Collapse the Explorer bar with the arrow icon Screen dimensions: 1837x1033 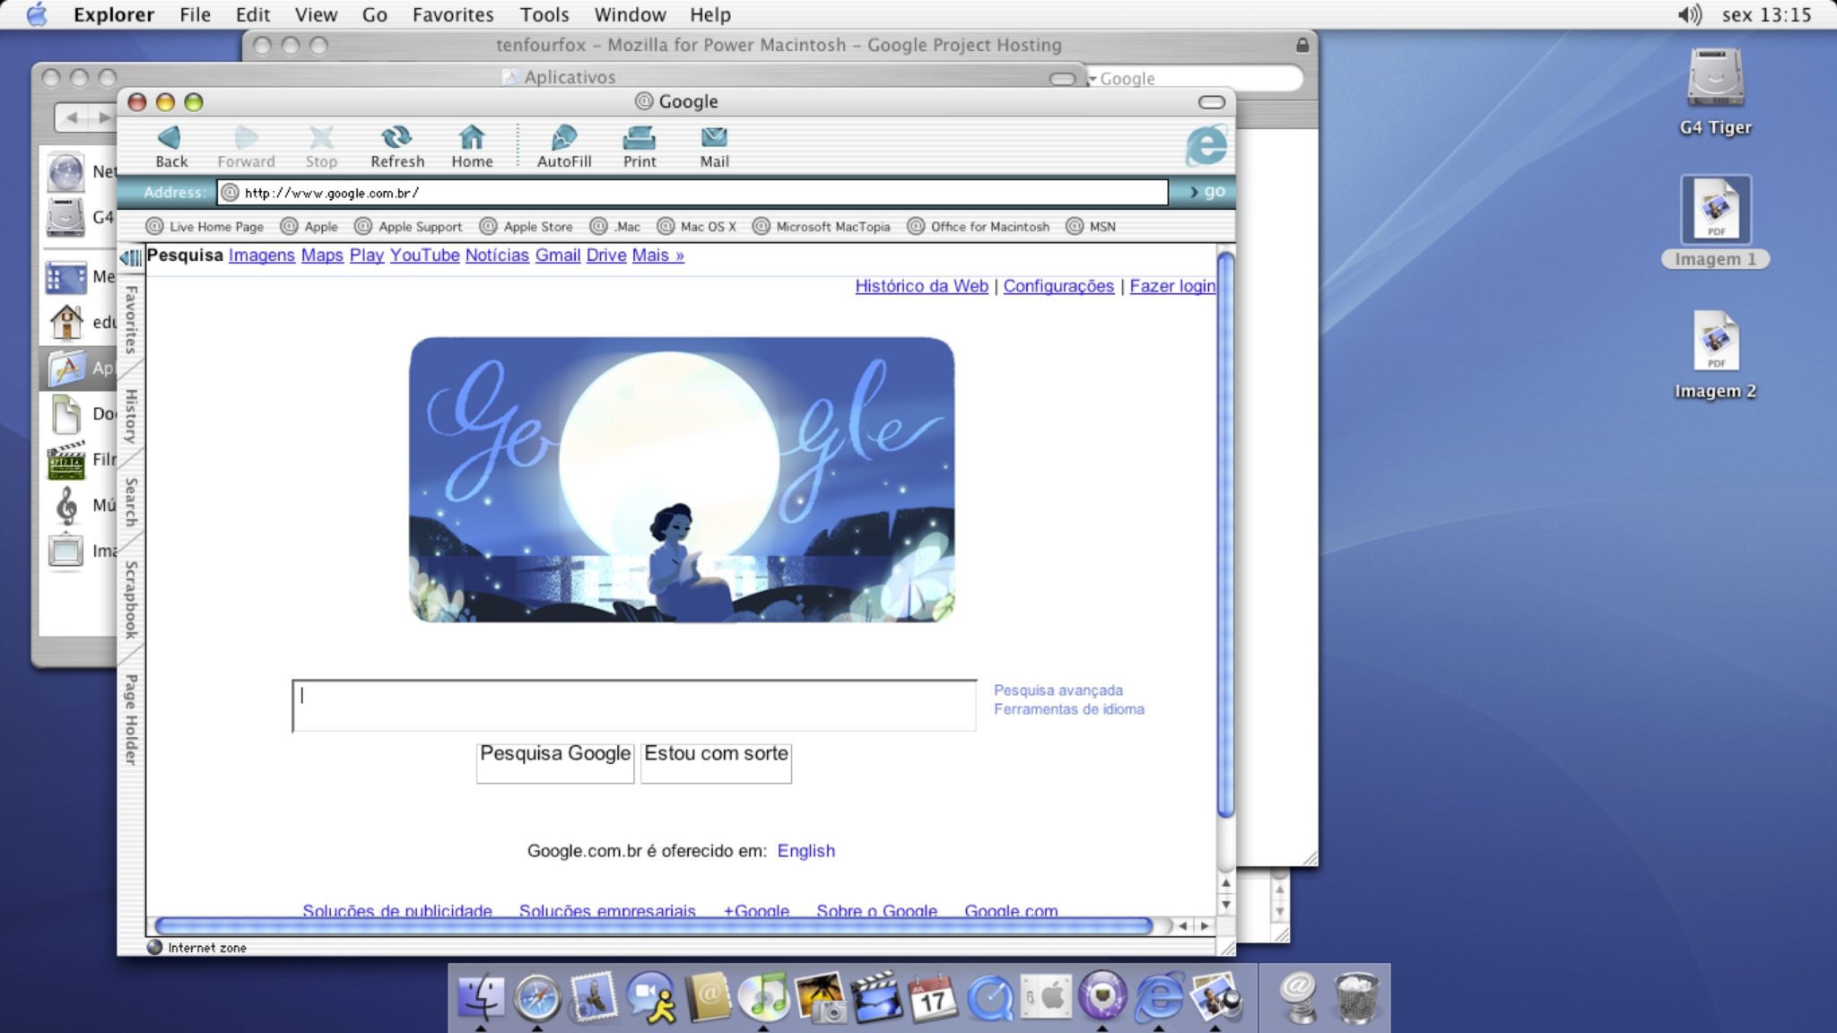tap(131, 258)
